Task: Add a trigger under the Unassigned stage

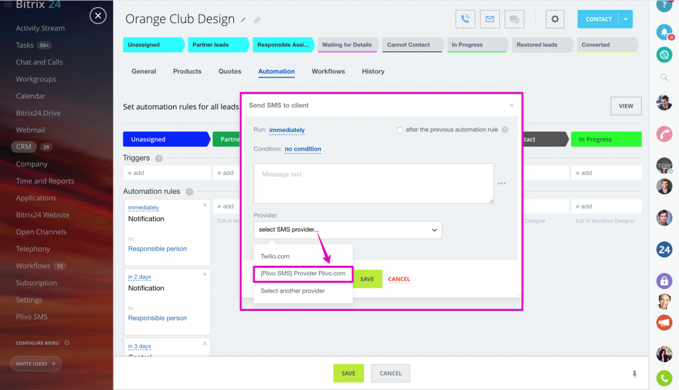Action: click(x=166, y=173)
